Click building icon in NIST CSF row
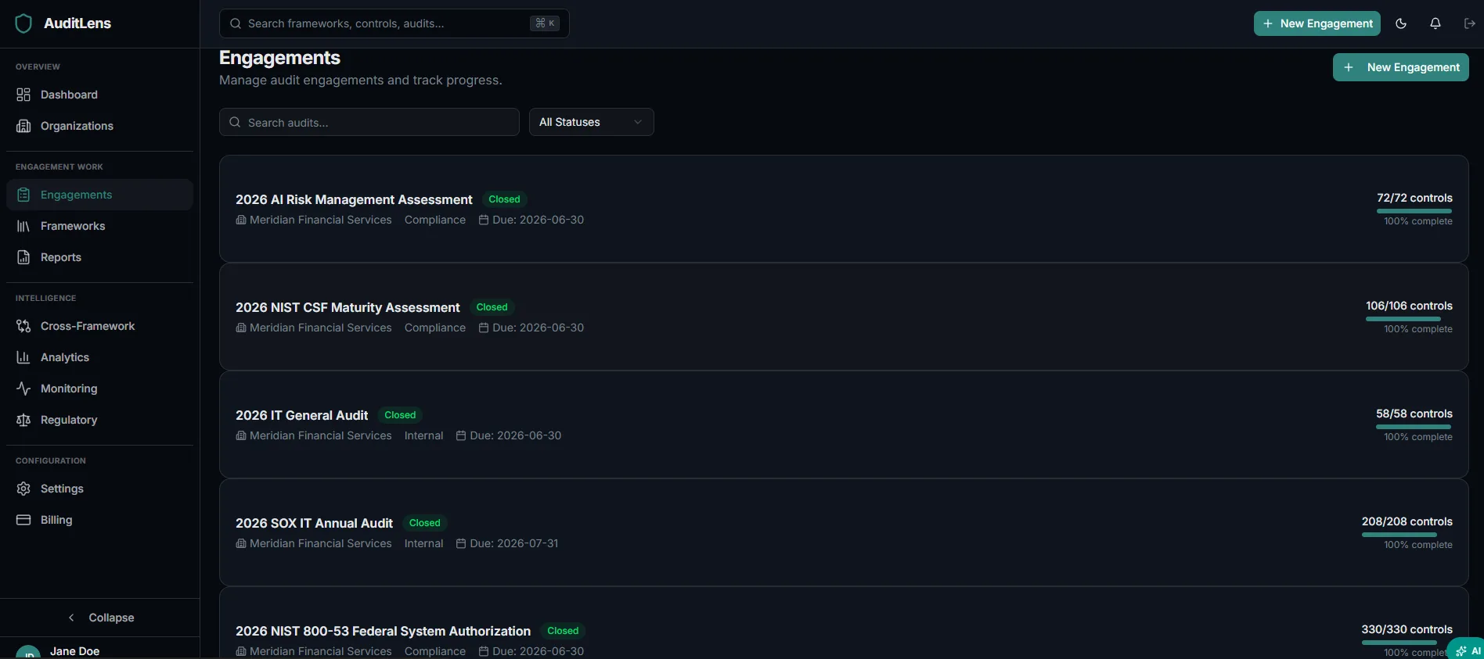The width and height of the screenshot is (1484, 659). pyautogui.click(x=241, y=328)
